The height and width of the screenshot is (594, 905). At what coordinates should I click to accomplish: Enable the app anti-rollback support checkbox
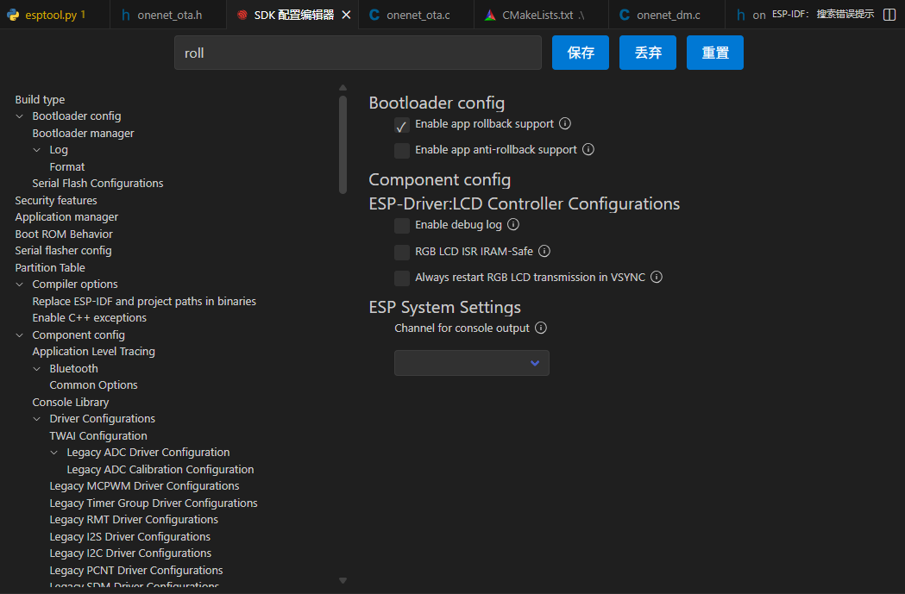pos(402,150)
